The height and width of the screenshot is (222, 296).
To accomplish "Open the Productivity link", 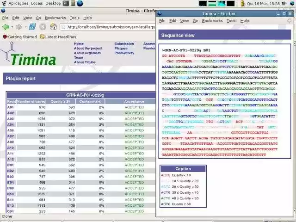I will pos(124,53).
